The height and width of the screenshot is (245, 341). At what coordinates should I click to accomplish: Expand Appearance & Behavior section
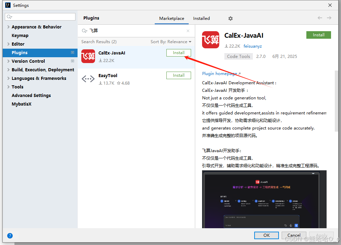8,27
